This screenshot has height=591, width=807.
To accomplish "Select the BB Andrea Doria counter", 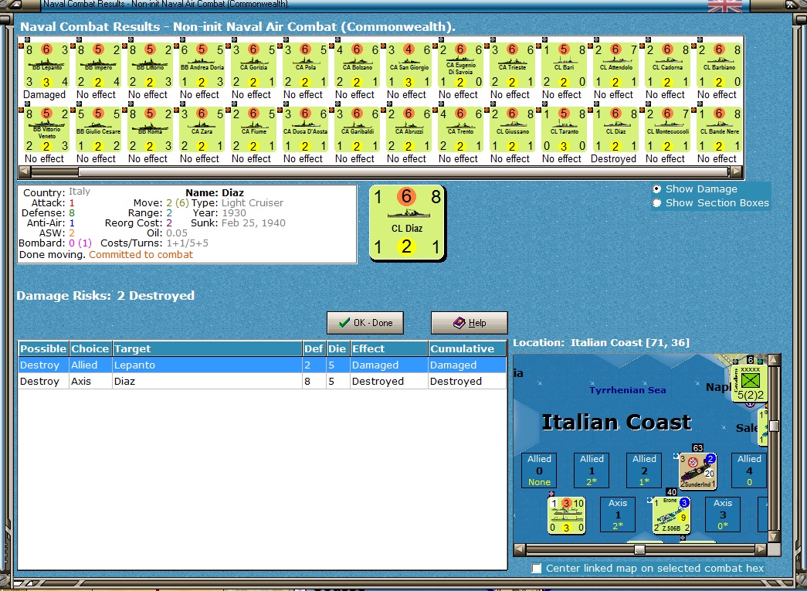I will pyautogui.click(x=202, y=66).
